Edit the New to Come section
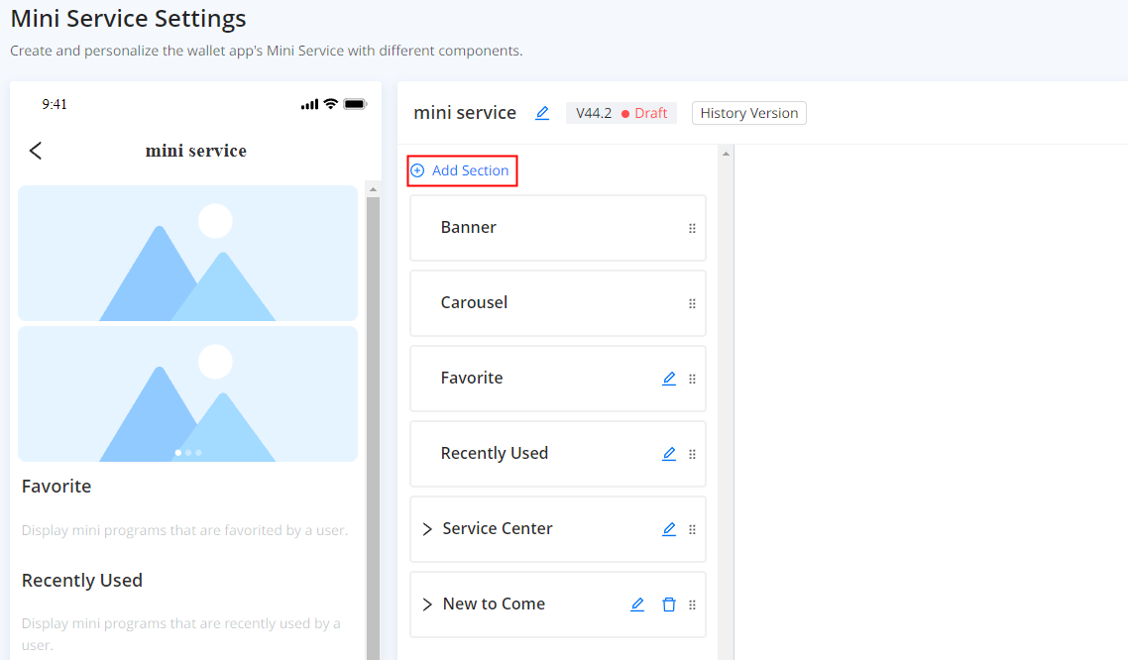This screenshot has height=660, width=1128. [x=637, y=605]
